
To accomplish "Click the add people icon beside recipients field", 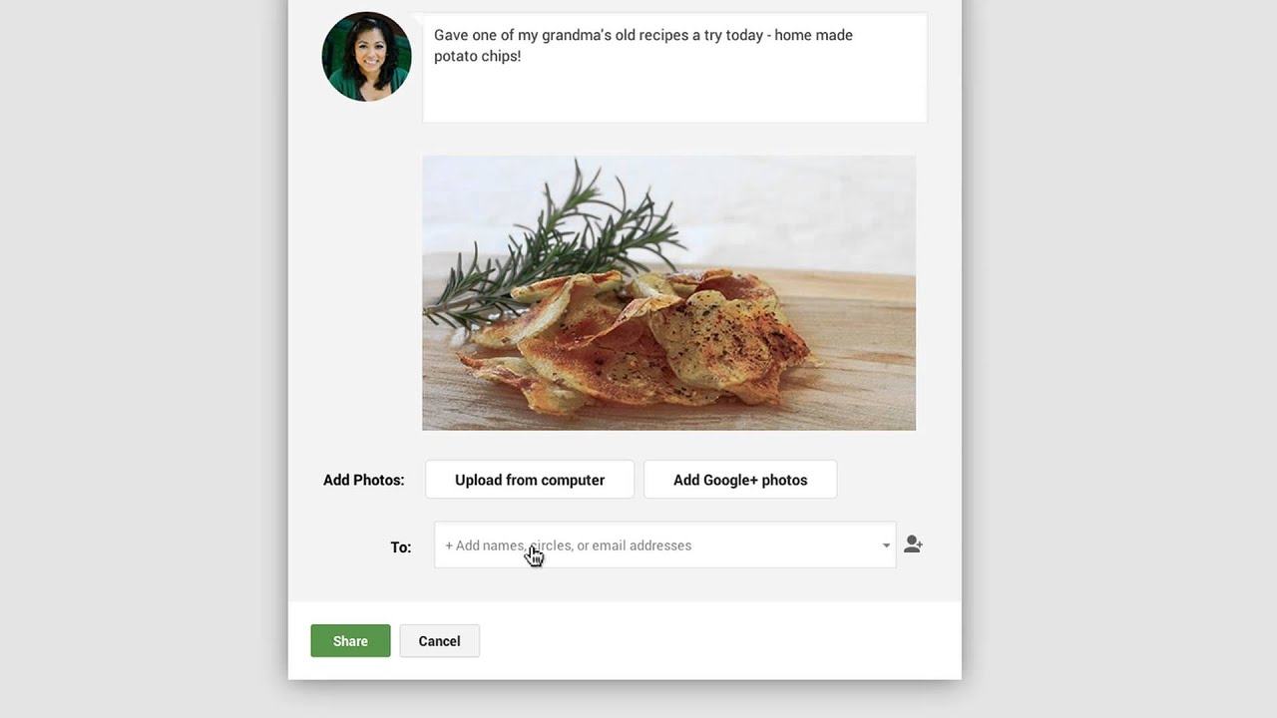I will coord(913,544).
